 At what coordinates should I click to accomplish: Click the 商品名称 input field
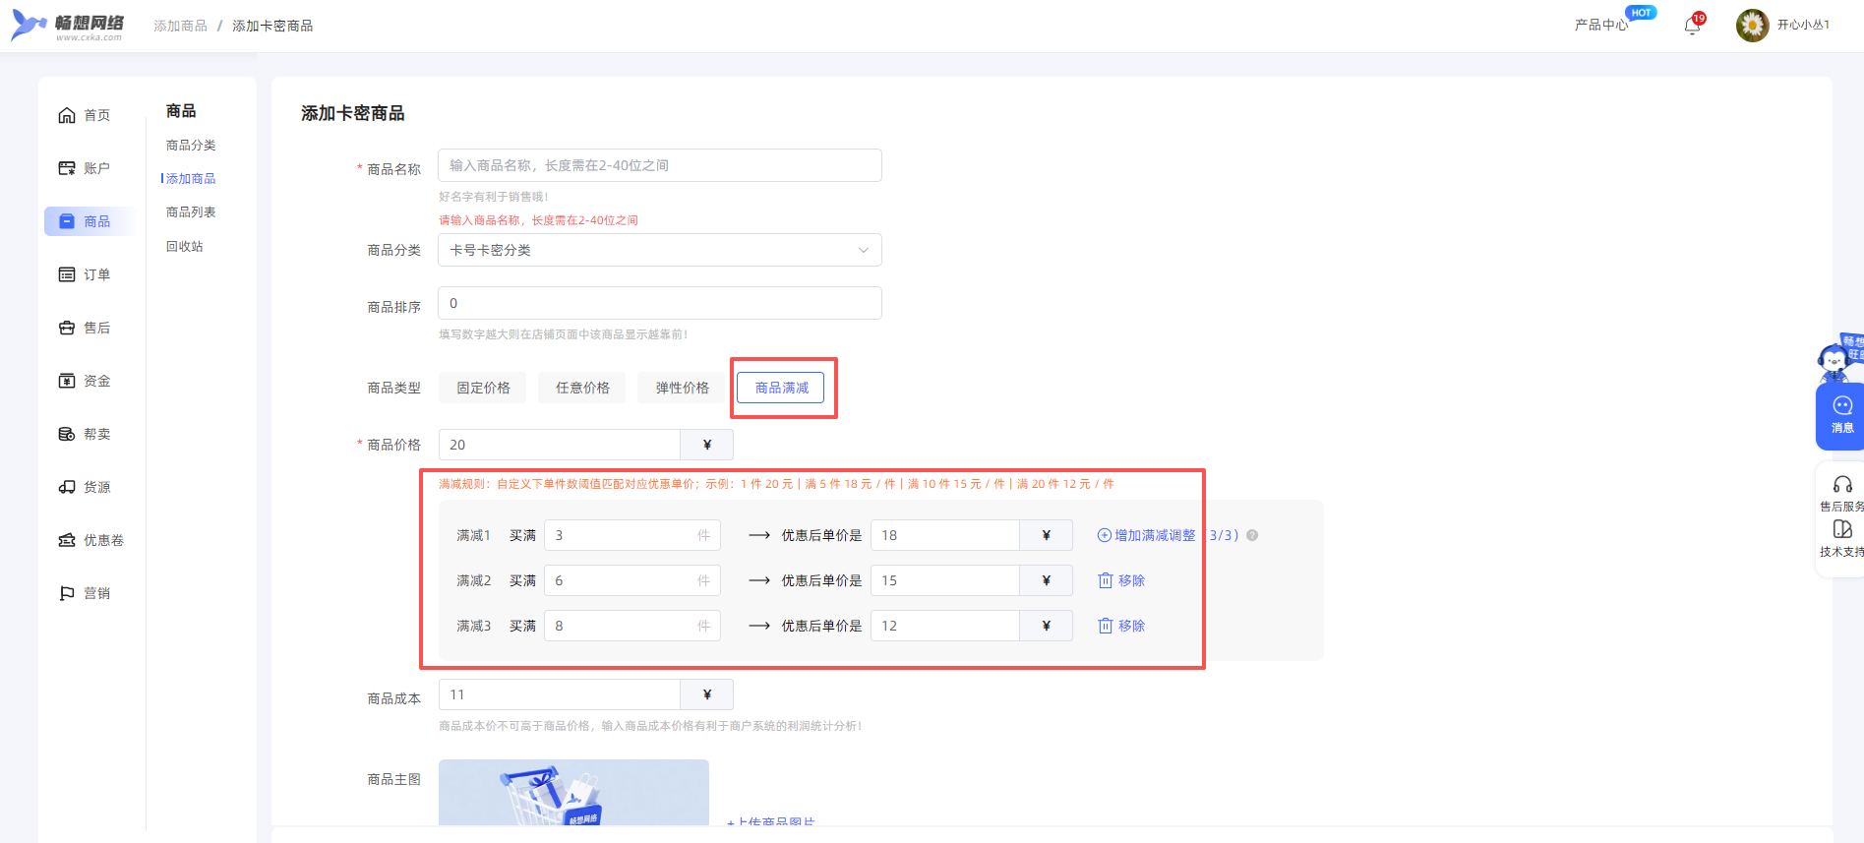659,165
